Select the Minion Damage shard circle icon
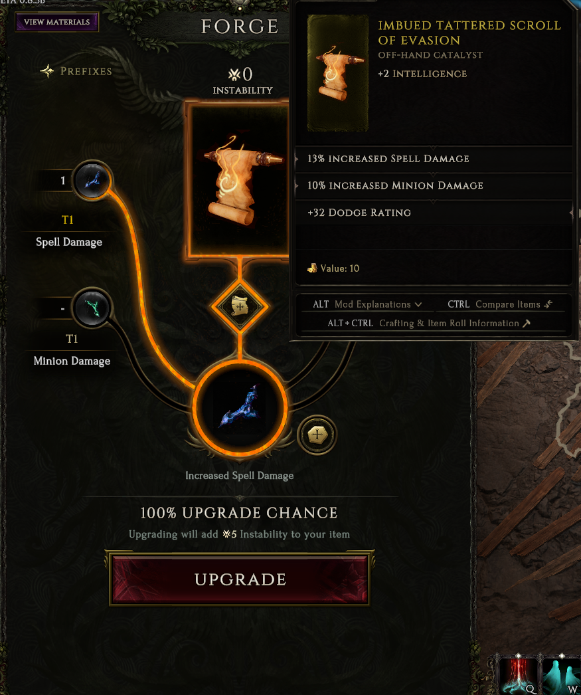Viewport: 581px width, 695px height. pyautogui.click(x=92, y=307)
